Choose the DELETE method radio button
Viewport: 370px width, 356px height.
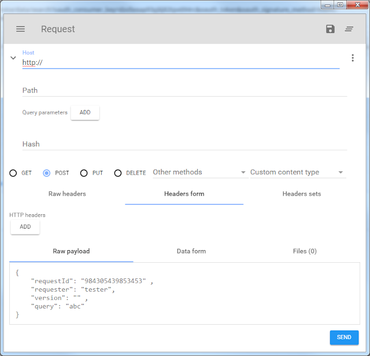(118, 173)
